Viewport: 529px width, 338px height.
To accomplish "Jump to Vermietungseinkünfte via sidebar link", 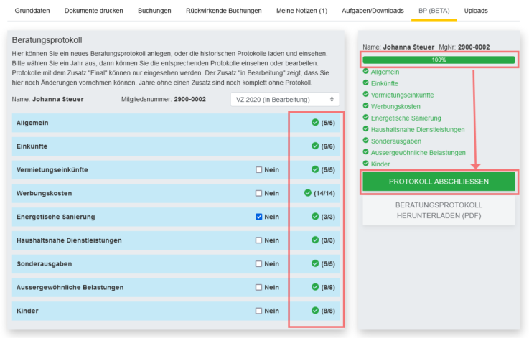I will (403, 95).
